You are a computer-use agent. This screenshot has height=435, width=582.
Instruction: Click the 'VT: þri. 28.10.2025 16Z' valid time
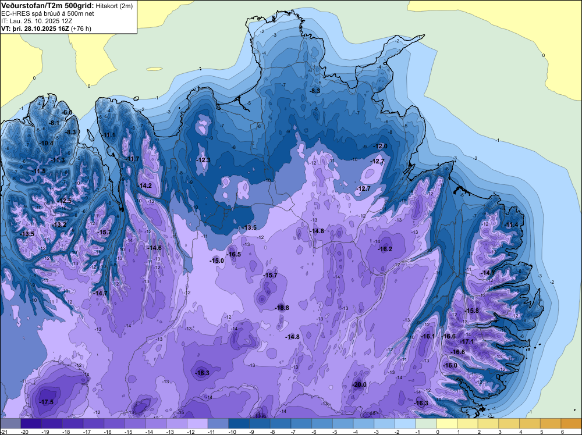pos(35,28)
